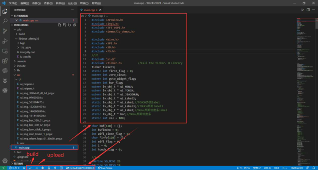This screenshot has width=318, height=170.
Task: Open the Explorer view in activity bar
Action: click(x=5, y=11)
